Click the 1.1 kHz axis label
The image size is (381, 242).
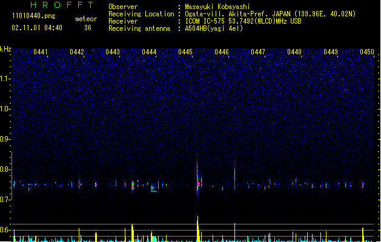click(x=5, y=79)
